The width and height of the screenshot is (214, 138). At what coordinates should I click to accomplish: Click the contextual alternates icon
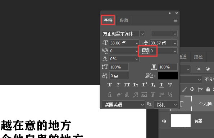[119, 95]
